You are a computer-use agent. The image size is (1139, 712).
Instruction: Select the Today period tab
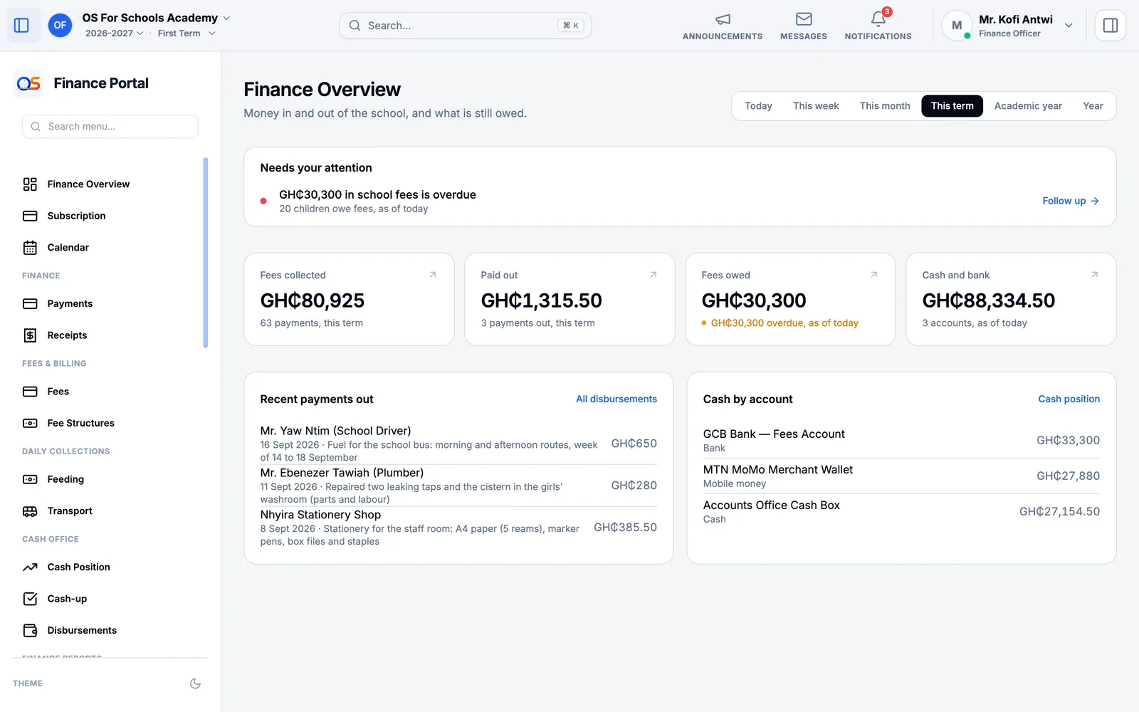pos(758,106)
